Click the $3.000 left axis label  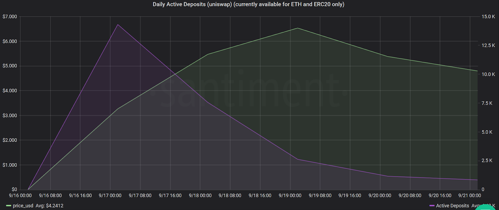tap(10, 115)
